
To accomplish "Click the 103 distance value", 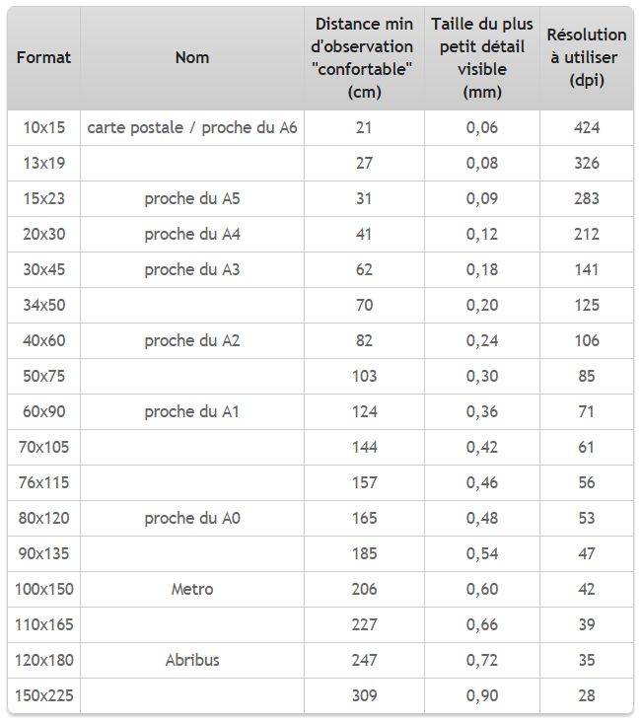I will tap(364, 376).
